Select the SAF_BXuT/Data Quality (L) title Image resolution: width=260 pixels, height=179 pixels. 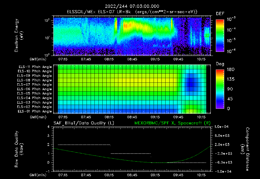pos(84,123)
